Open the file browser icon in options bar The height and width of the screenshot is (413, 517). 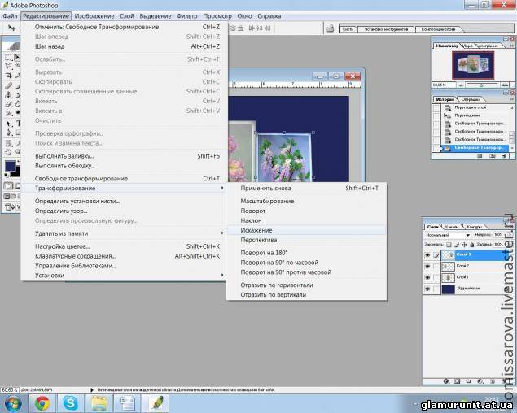330,28
